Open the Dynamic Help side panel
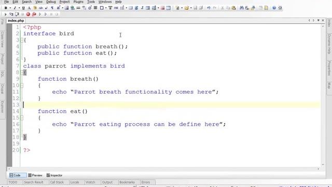 pos(329,44)
